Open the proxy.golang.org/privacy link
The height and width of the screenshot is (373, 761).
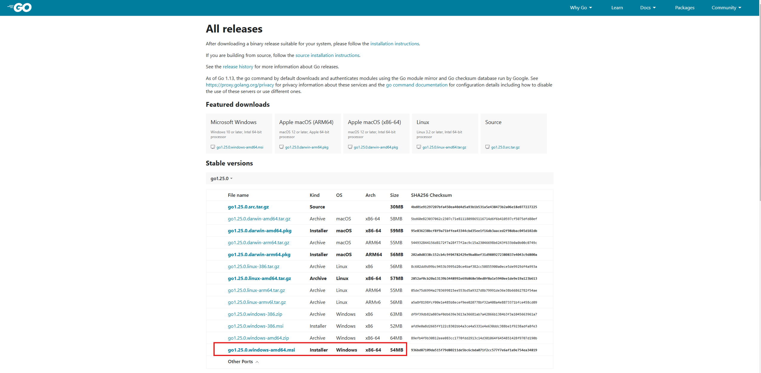240,85
